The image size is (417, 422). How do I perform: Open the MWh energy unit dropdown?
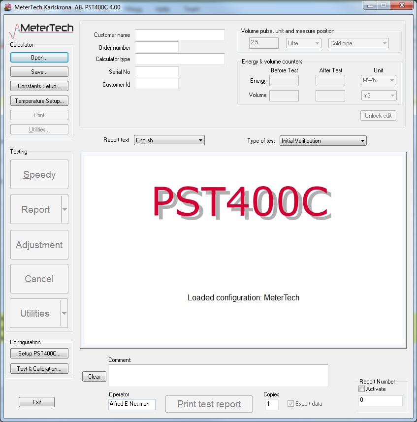(x=379, y=80)
